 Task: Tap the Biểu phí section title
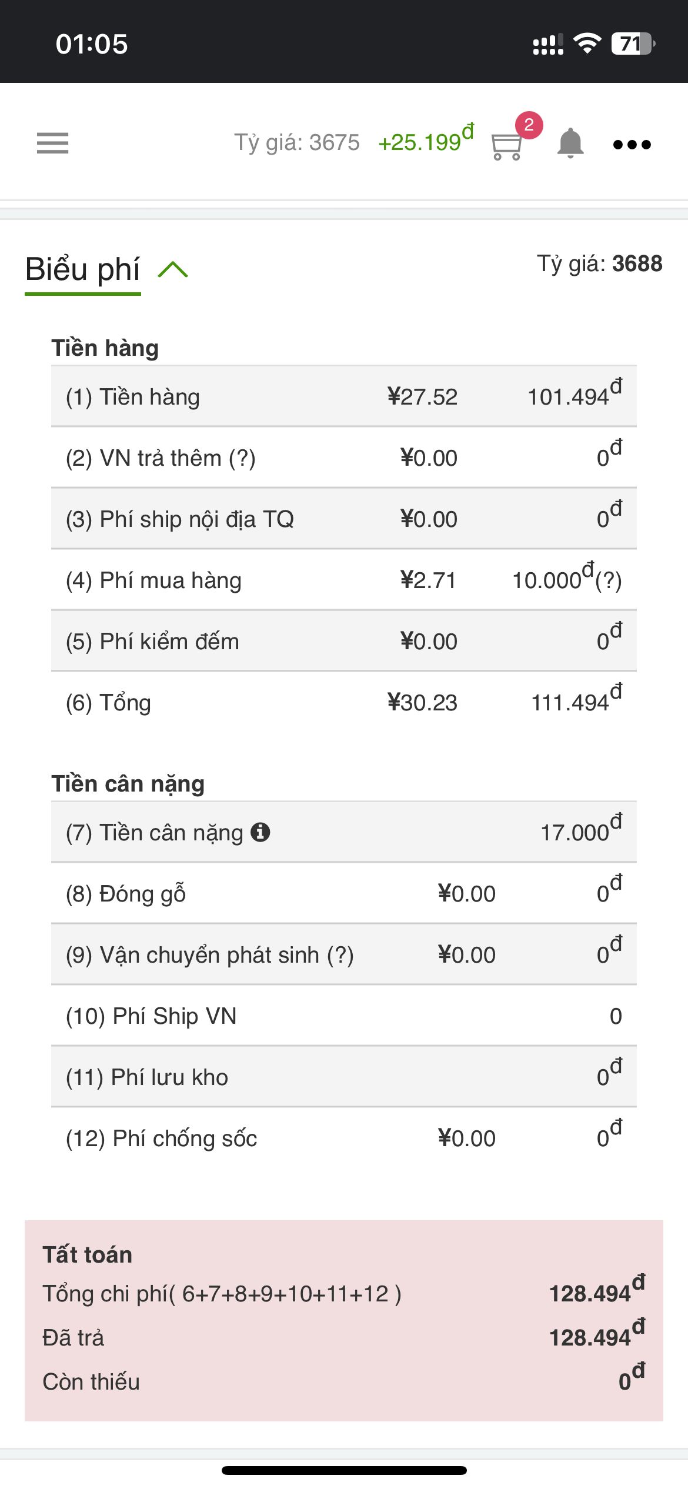pyautogui.click(x=82, y=270)
